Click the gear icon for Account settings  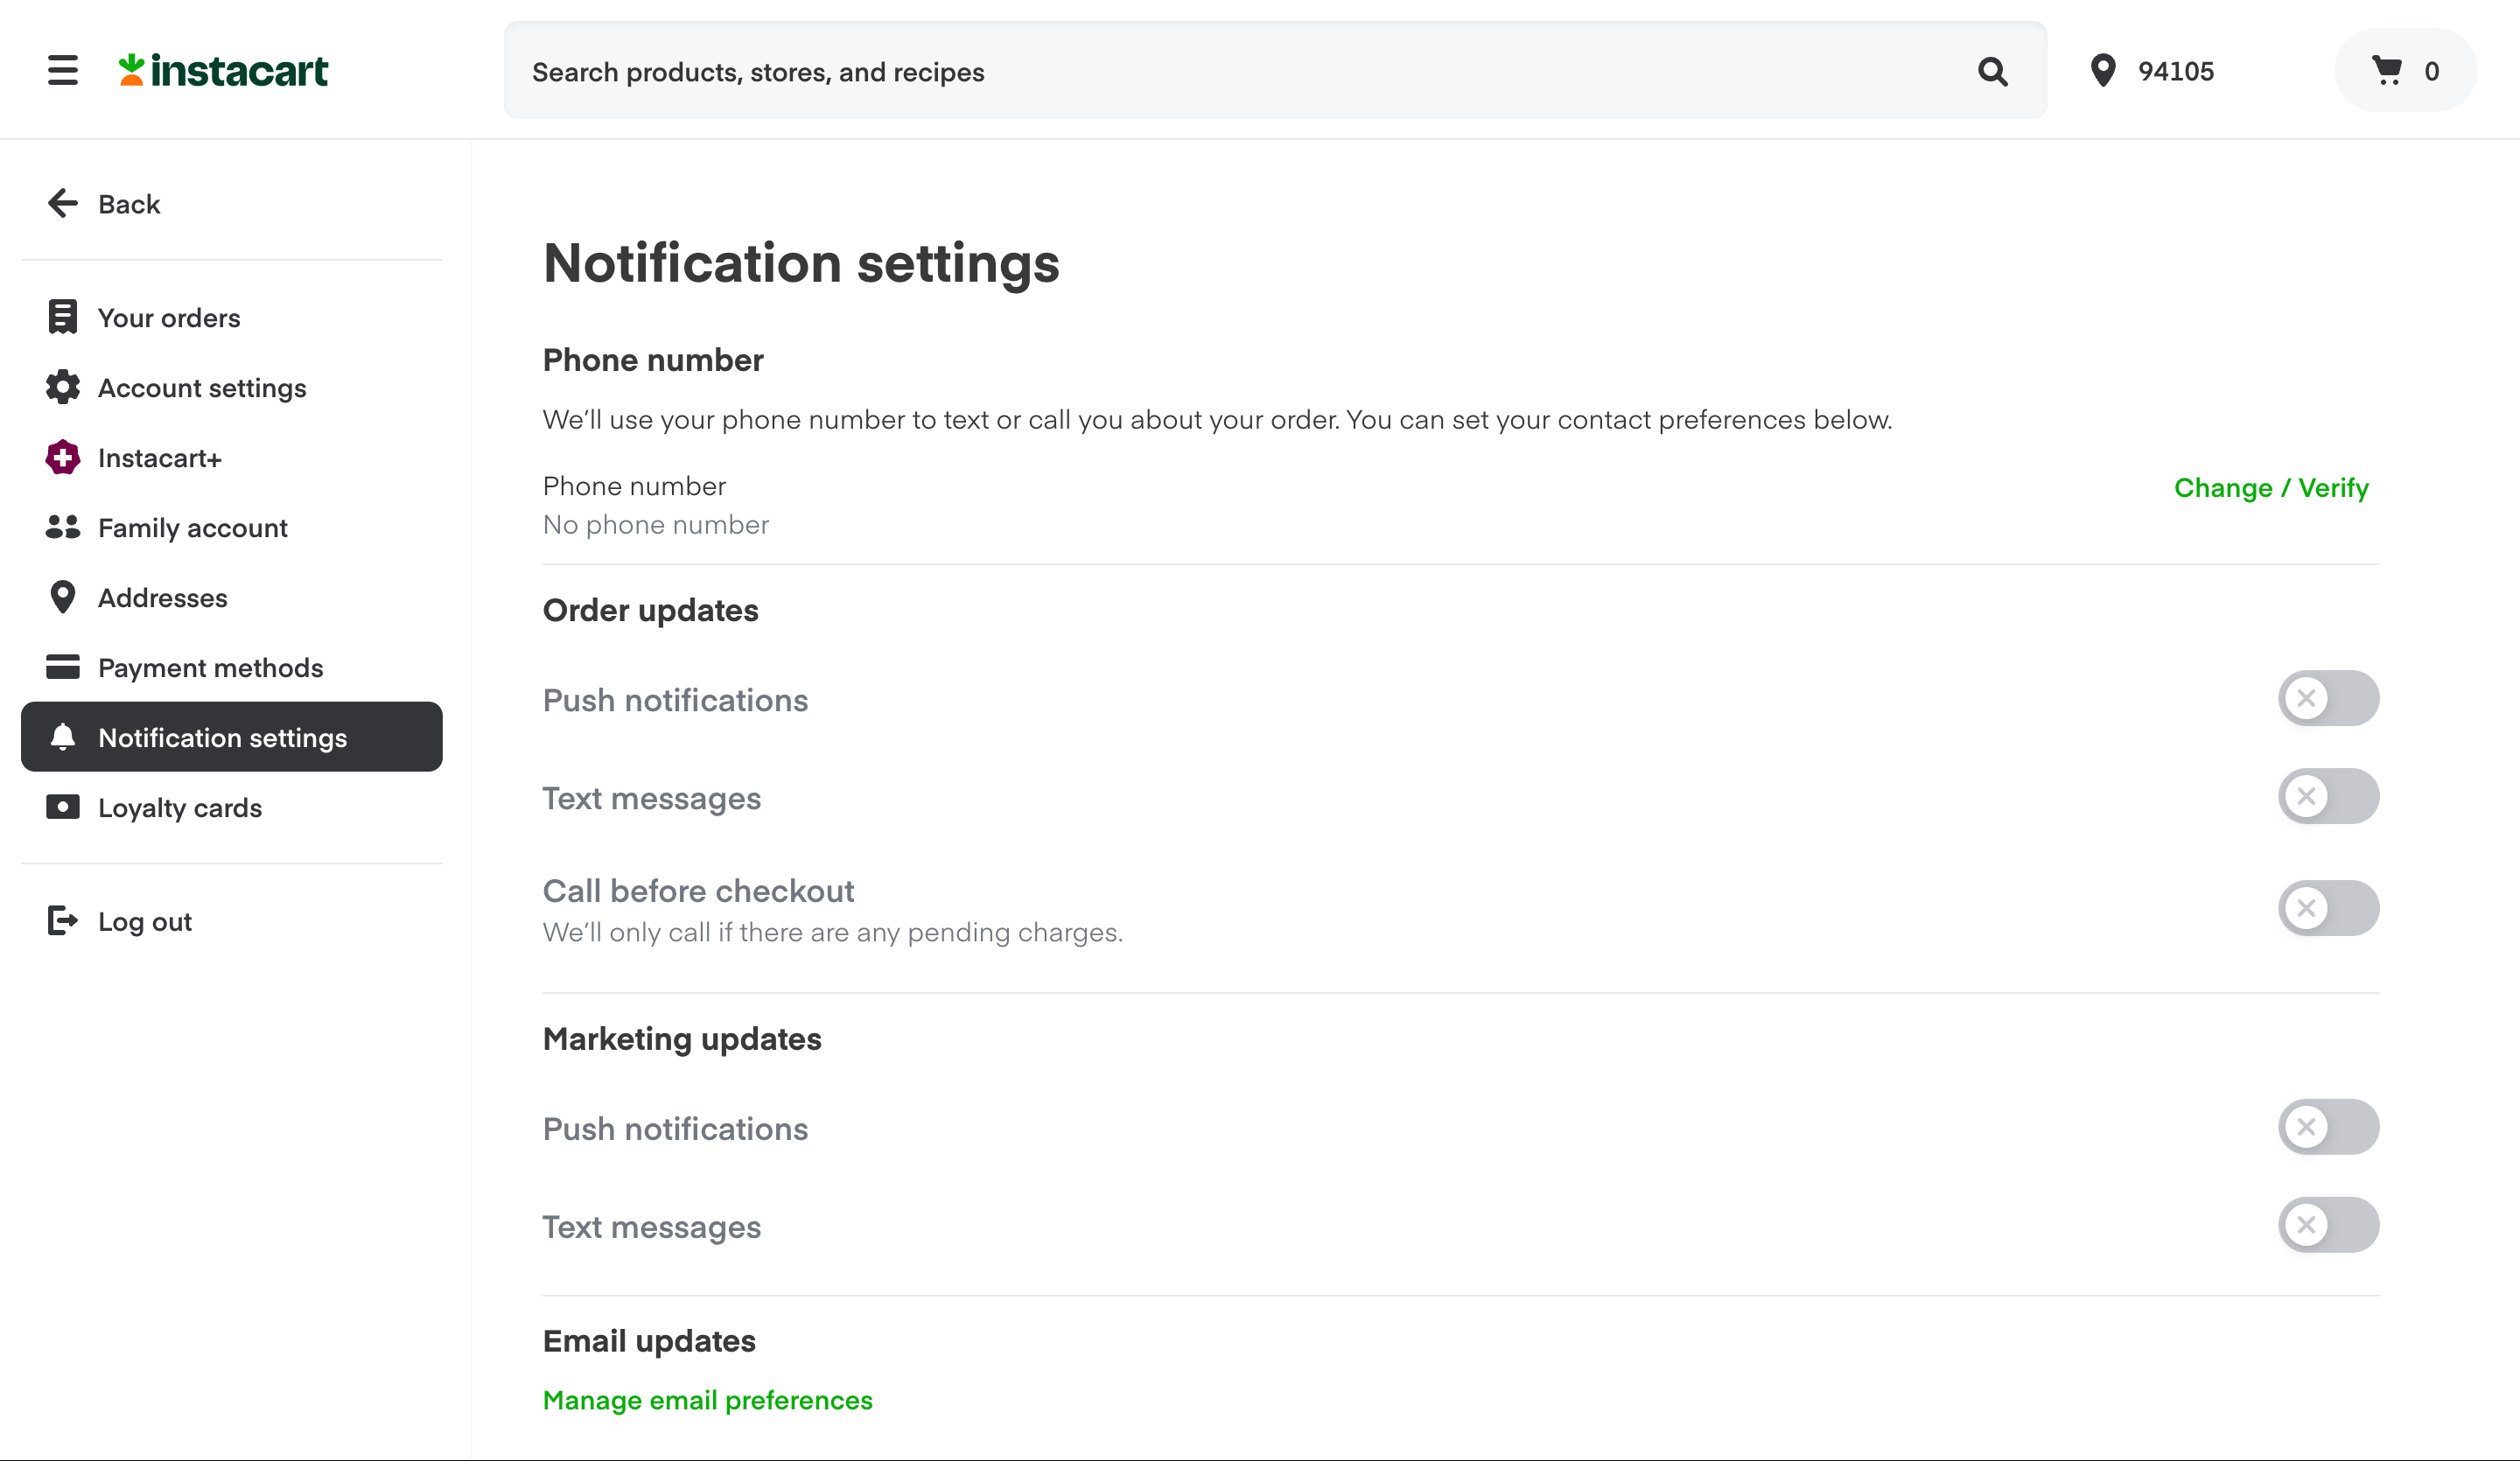[63, 387]
